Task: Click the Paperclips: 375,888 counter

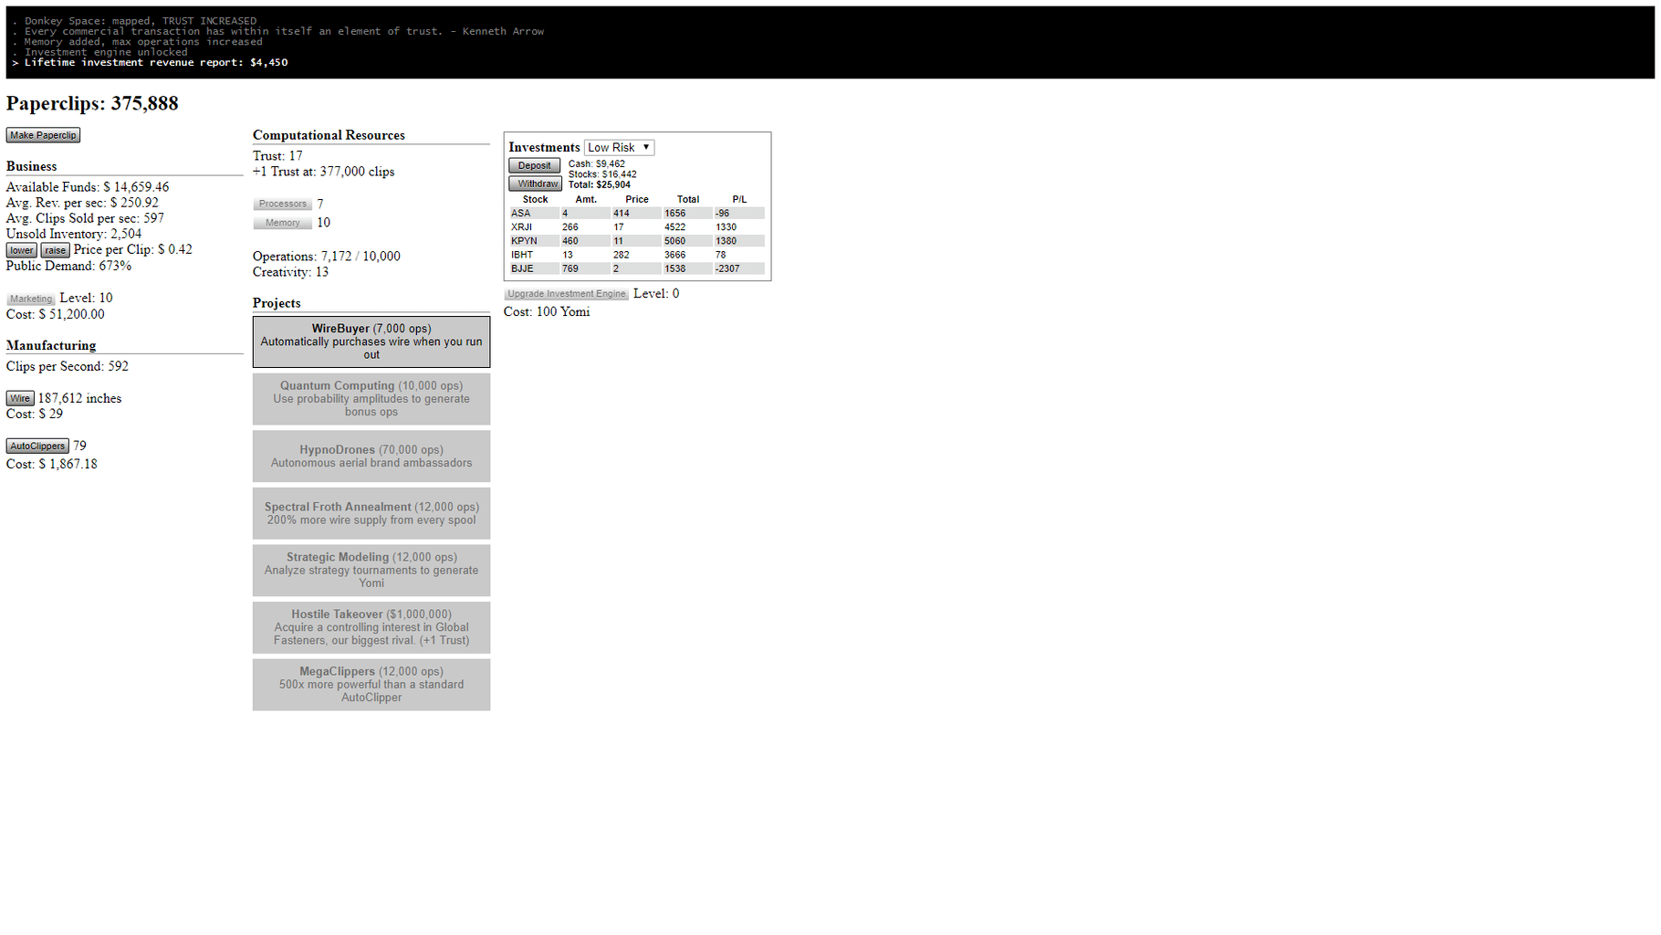Action: [92, 103]
